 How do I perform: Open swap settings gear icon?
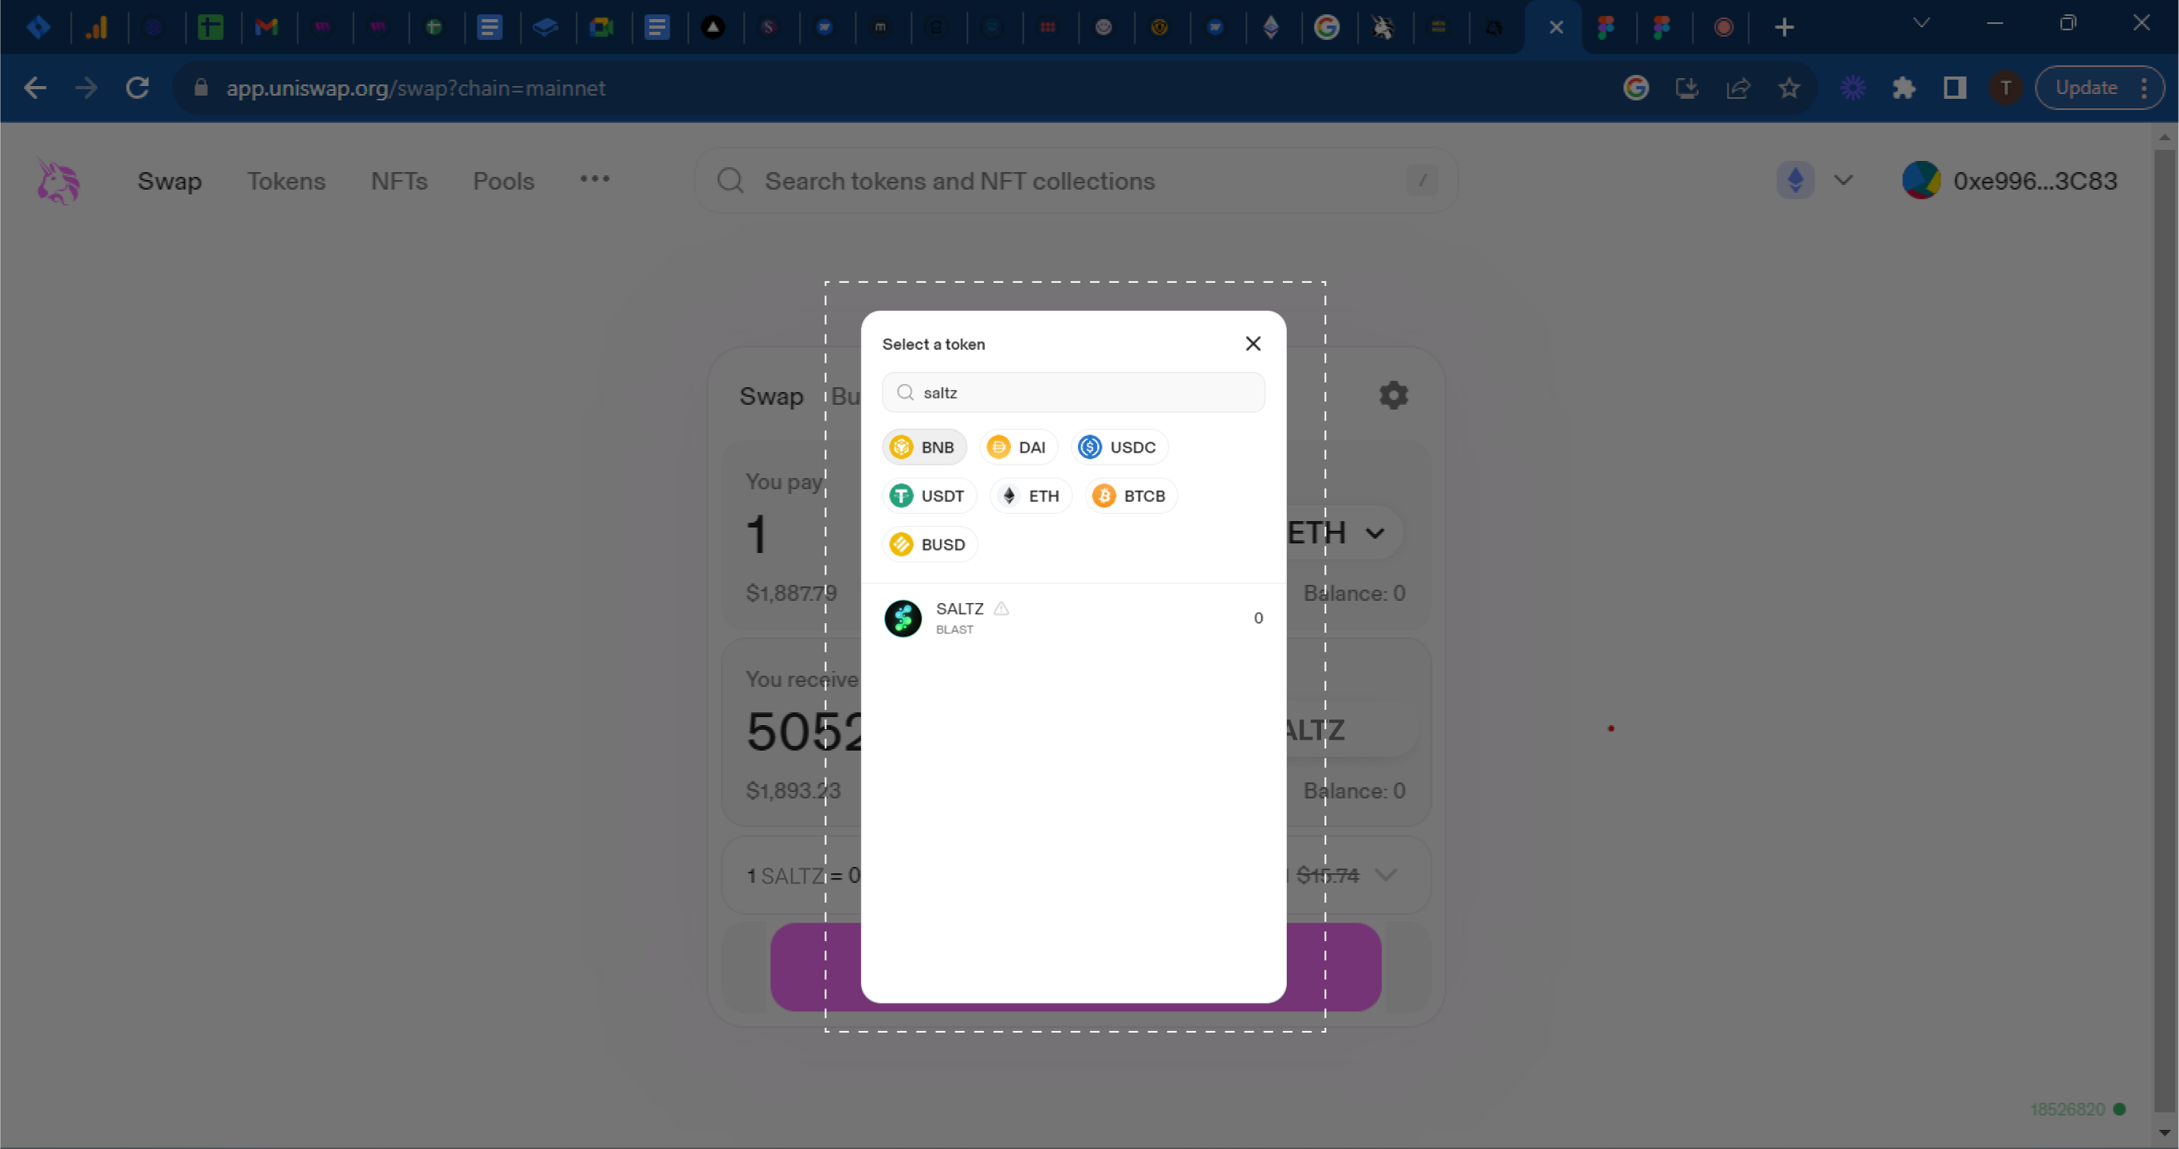point(1393,395)
